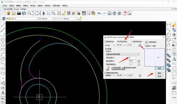The height and width of the screenshot is (104, 177).
Task: Create a new drawing with the blank page icon
Action: point(4,13)
